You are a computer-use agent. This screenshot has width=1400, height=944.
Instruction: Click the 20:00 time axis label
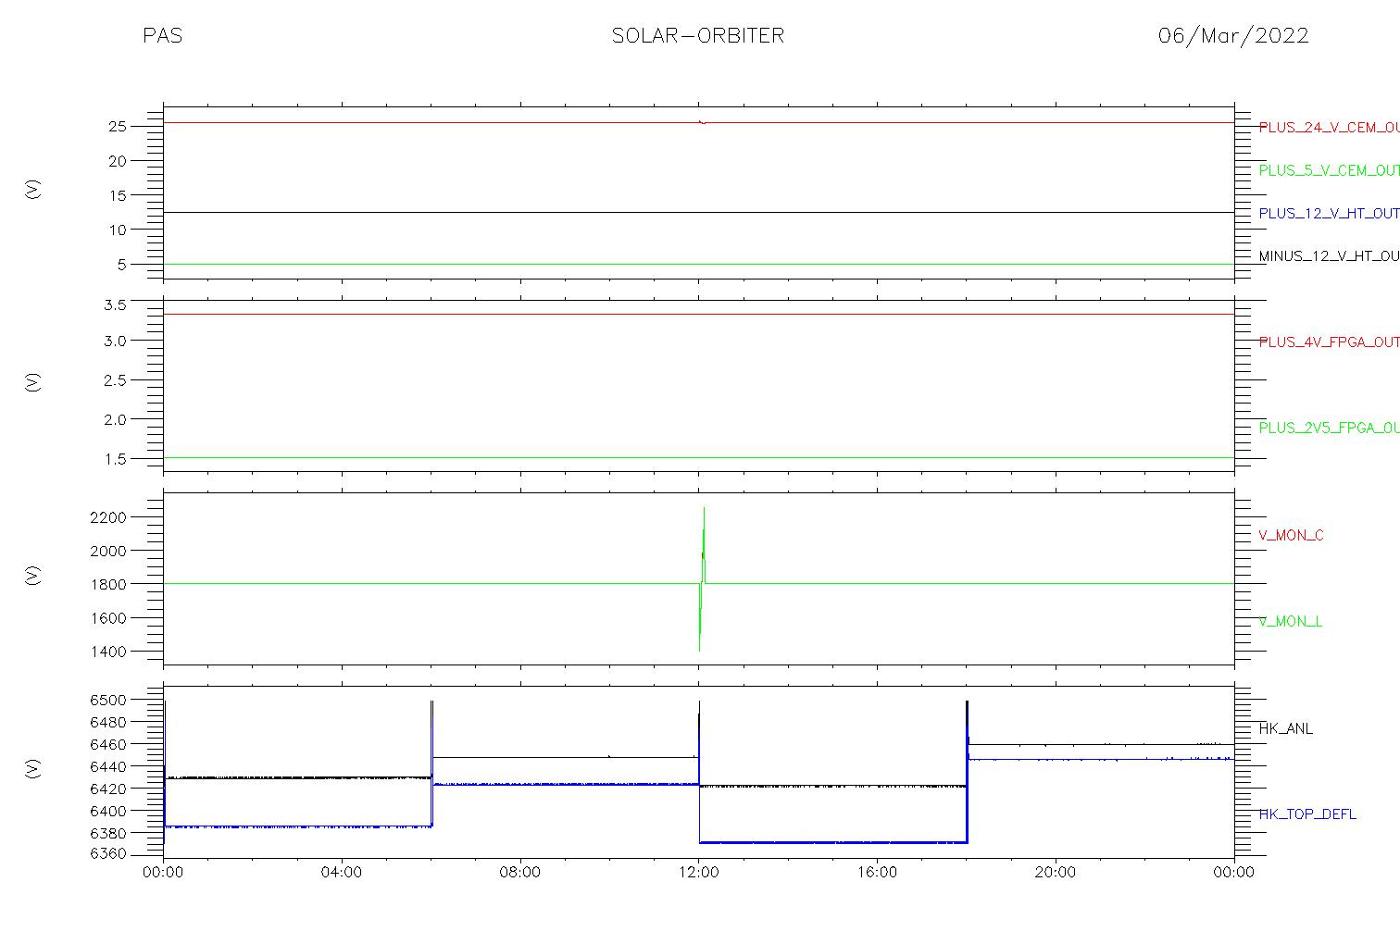(x=1056, y=872)
